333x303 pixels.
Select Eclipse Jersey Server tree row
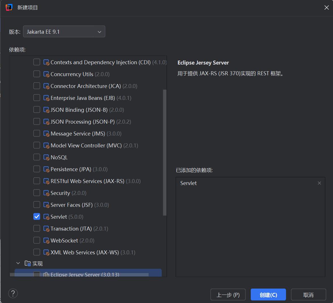pos(88,273)
